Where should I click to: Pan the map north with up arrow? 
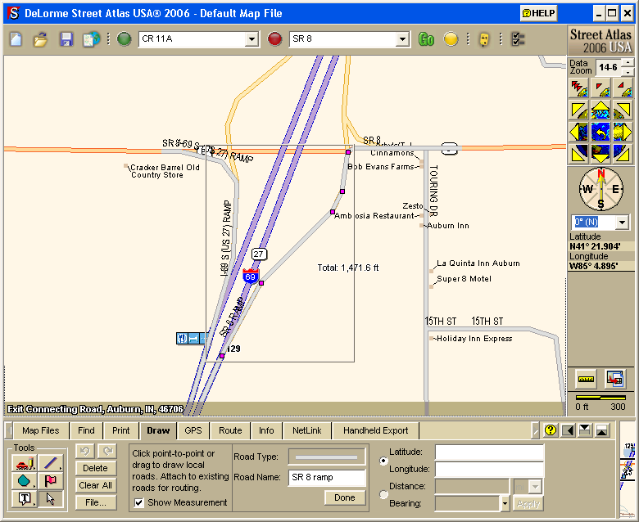click(600, 110)
